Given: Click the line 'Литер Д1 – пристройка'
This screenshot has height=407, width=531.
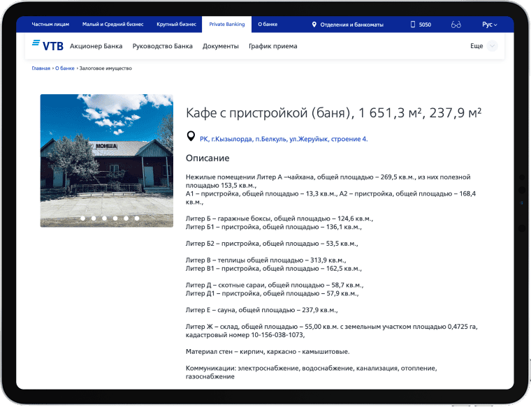Looking at the screenshot, I should 272,293.
